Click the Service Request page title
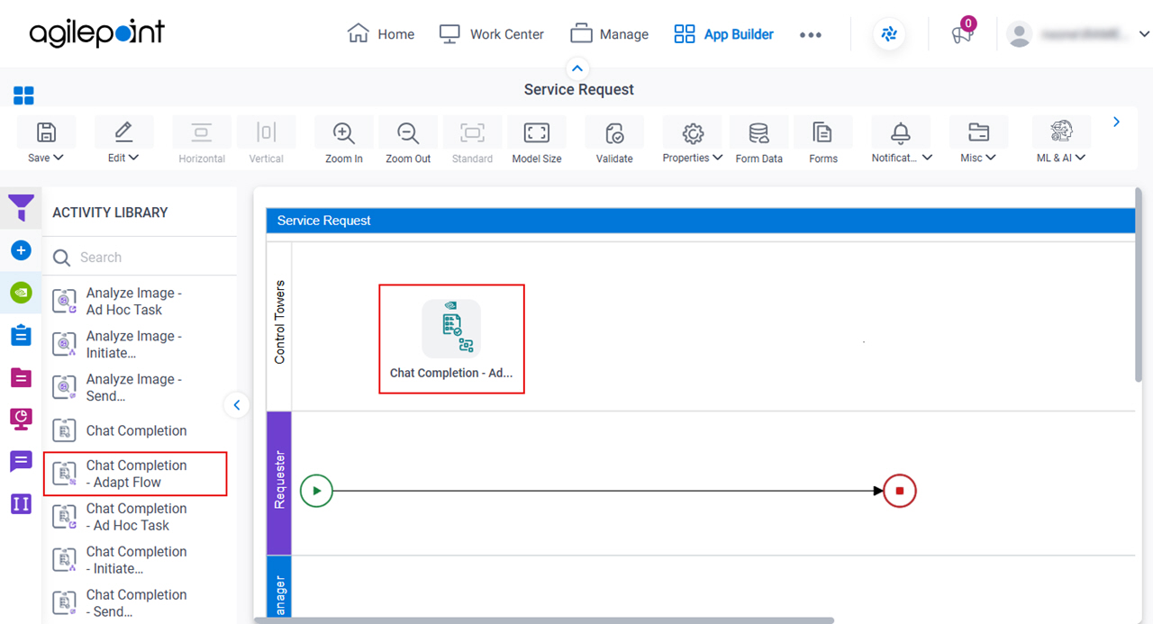The height and width of the screenshot is (624, 1153). (579, 89)
